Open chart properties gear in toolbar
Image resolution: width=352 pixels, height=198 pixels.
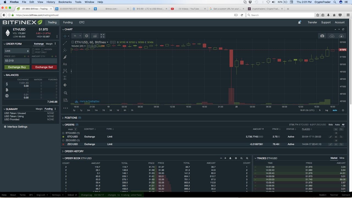pos(87,36)
